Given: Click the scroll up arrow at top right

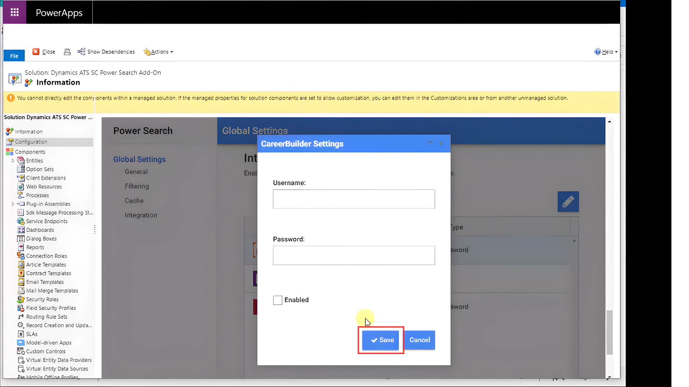Looking at the screenshot, I should [609, 122].
